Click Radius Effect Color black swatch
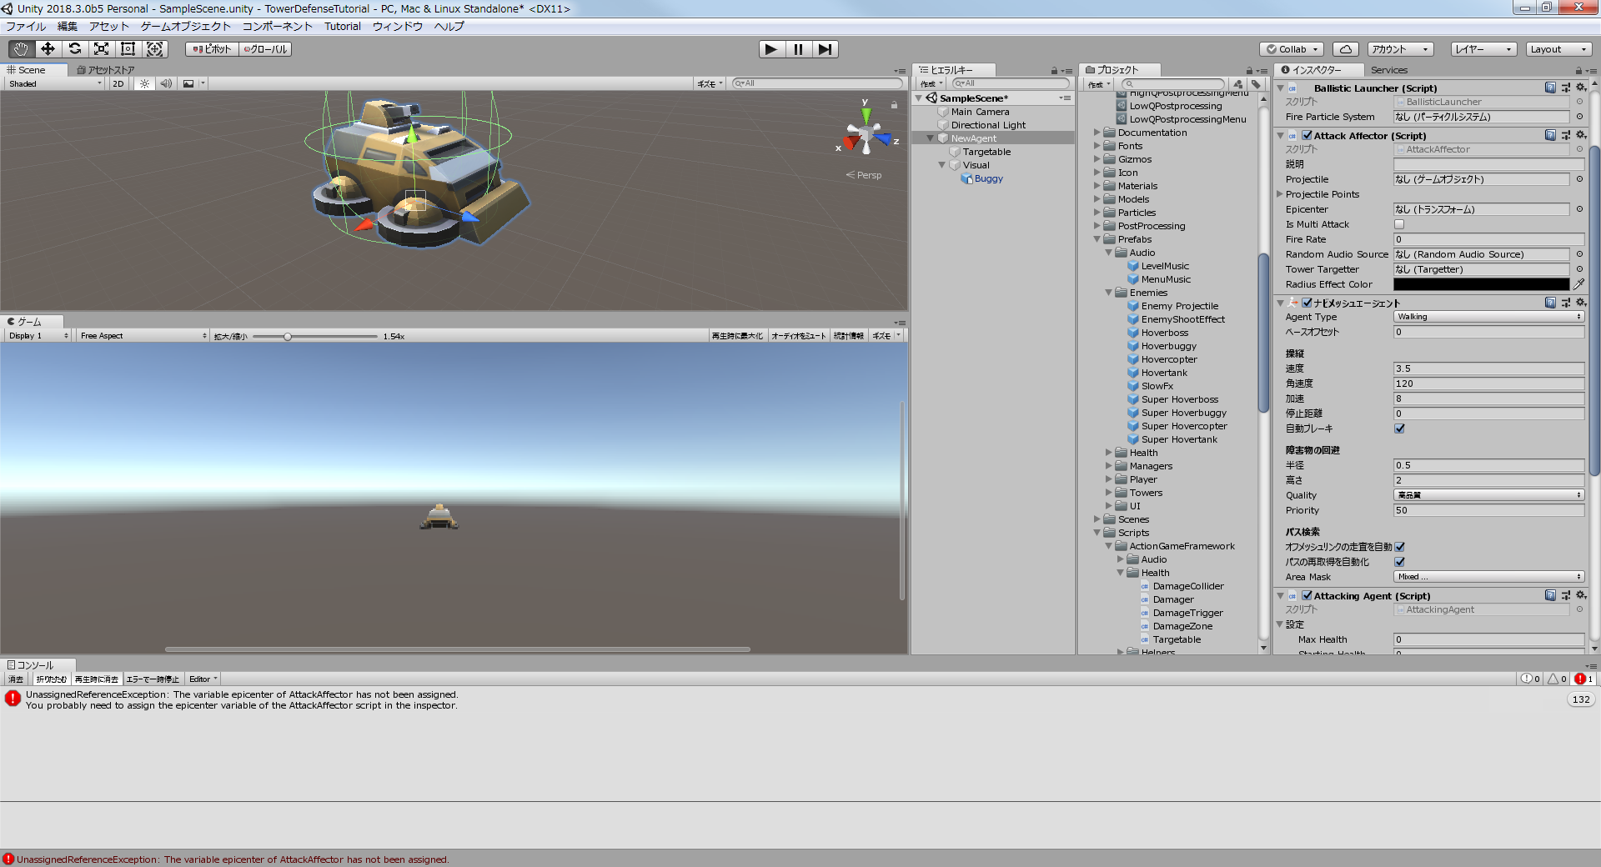 click(1481, 284)
